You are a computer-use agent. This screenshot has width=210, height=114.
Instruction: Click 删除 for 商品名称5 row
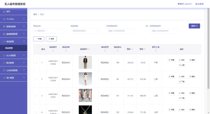click(192, 60)
